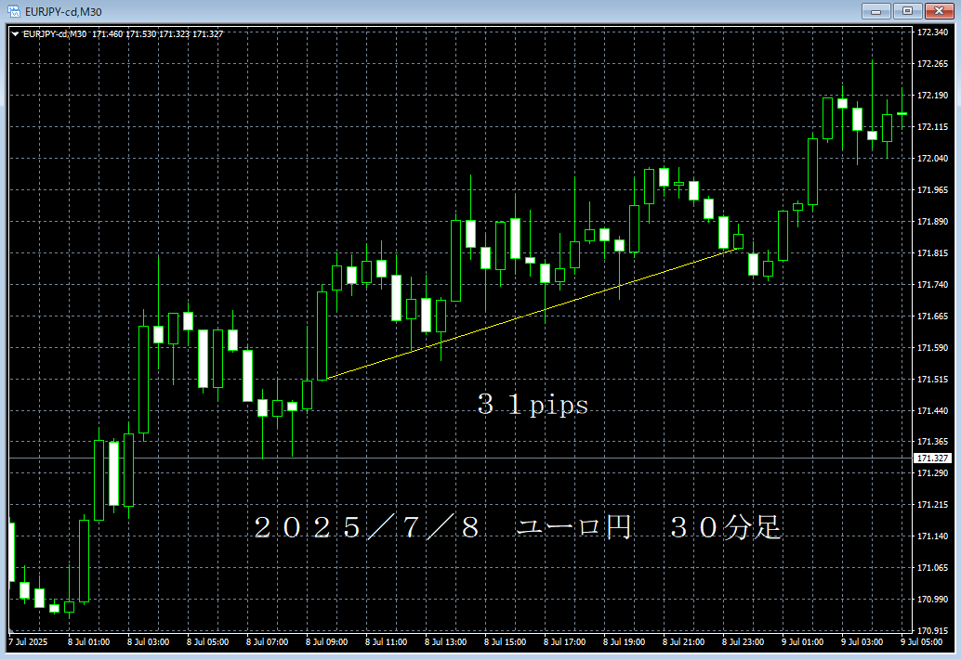Click the current price tag 171.327
The width and height of the screenshot is (961, 659).
pyautogui.click(x=932, y=459)
